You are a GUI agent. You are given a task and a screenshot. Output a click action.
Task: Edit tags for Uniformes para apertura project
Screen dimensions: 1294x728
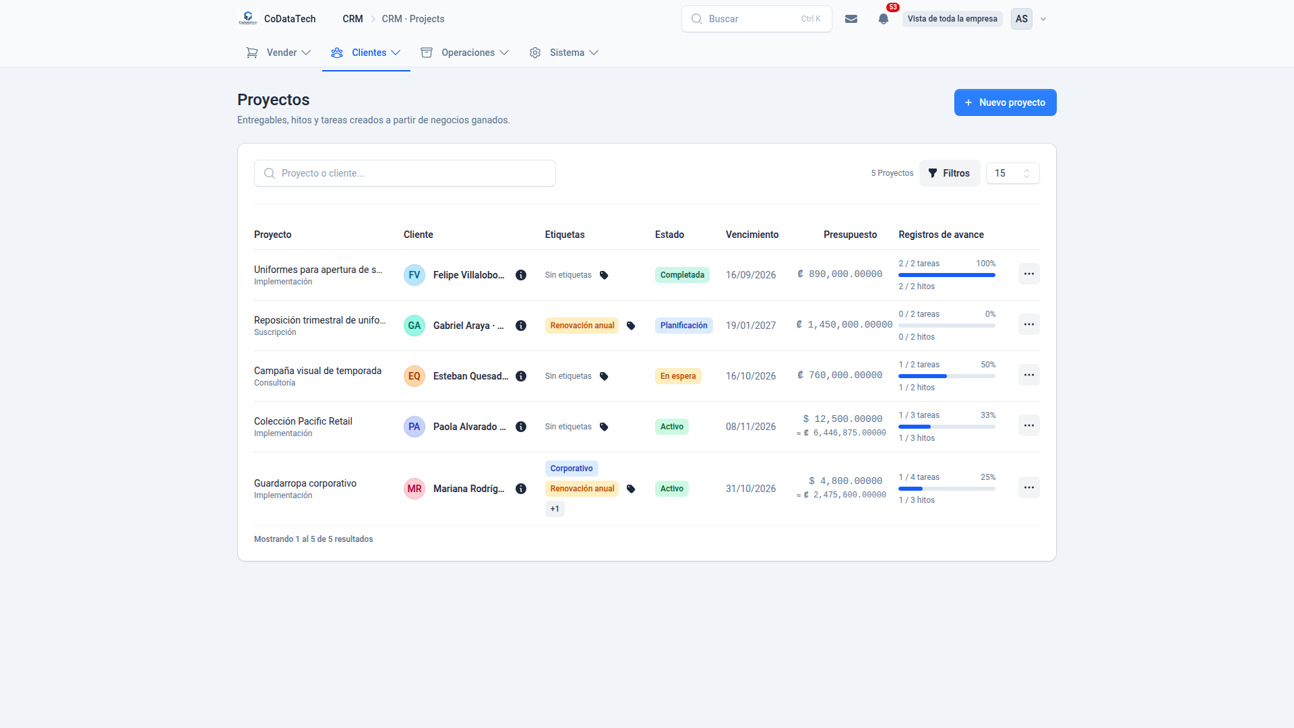click(x=604, y=275)
